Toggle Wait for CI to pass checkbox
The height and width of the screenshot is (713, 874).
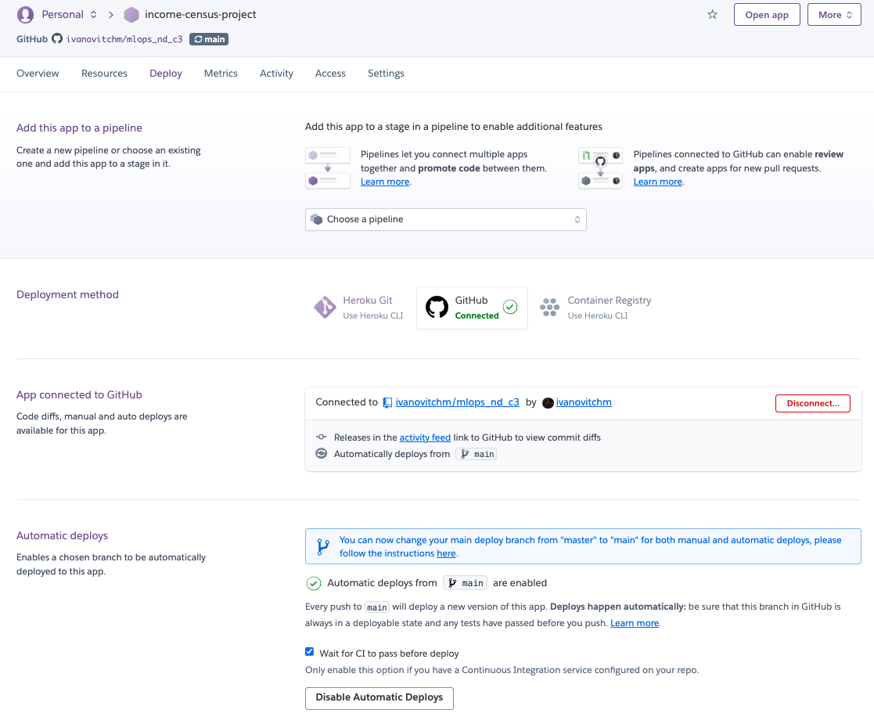coord(310,652)
